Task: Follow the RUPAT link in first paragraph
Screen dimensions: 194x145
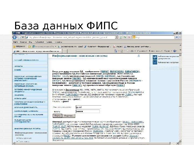Action: (105, 71)
